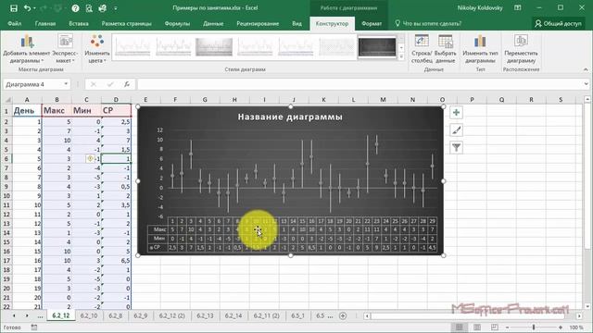The width and height of the screenshot is (593, 333).
Task: Click the chart styles brush button
Action: coord(457,129)
